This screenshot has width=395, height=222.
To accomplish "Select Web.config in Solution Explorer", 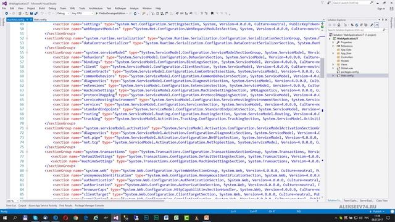I will 347,75.
